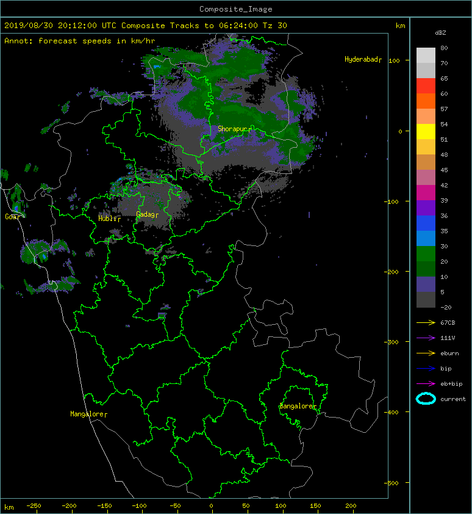The height and width of the screenshot is (514, 472).
Task: Click the '54' dBZ scale value
Action: (x=444, y=125)
